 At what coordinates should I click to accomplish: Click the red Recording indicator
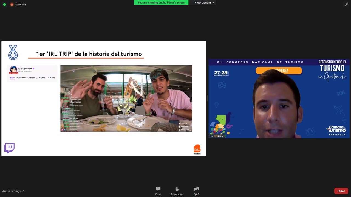click(18, 4)
